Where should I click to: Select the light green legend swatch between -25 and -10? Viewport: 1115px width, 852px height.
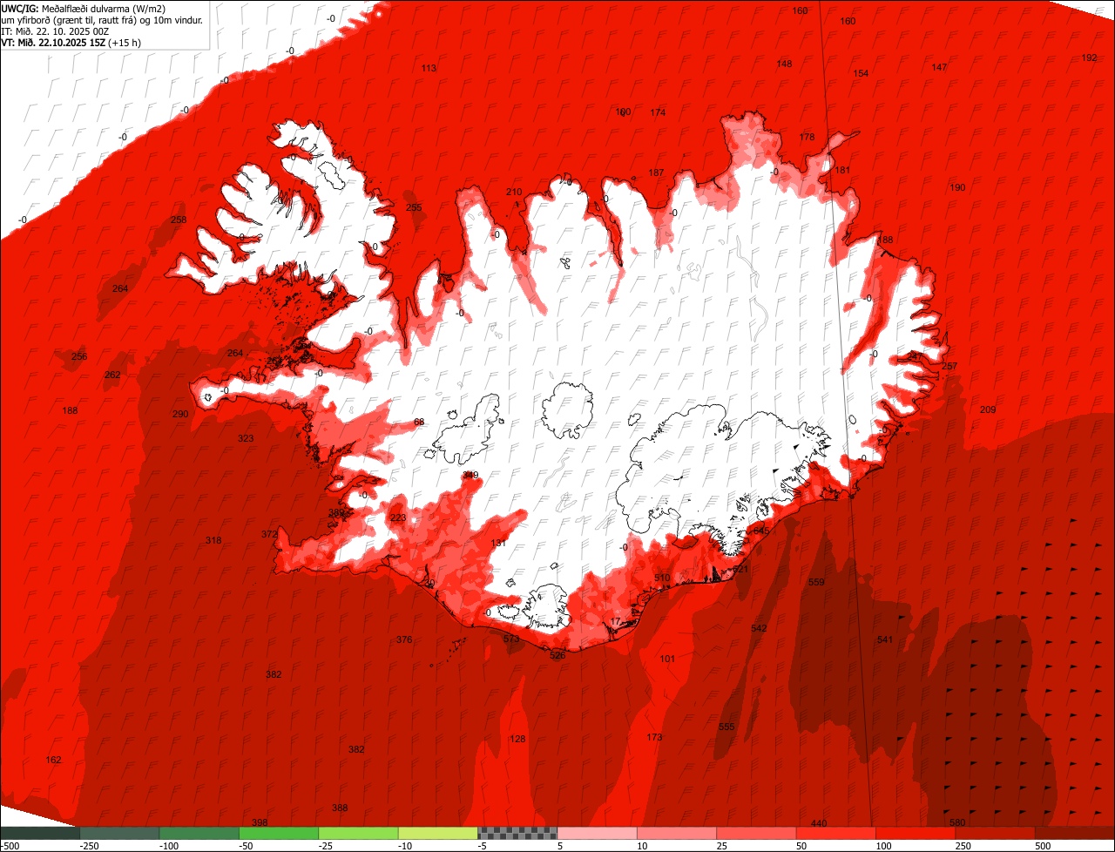pyautogui.click(x=358, y=833)
